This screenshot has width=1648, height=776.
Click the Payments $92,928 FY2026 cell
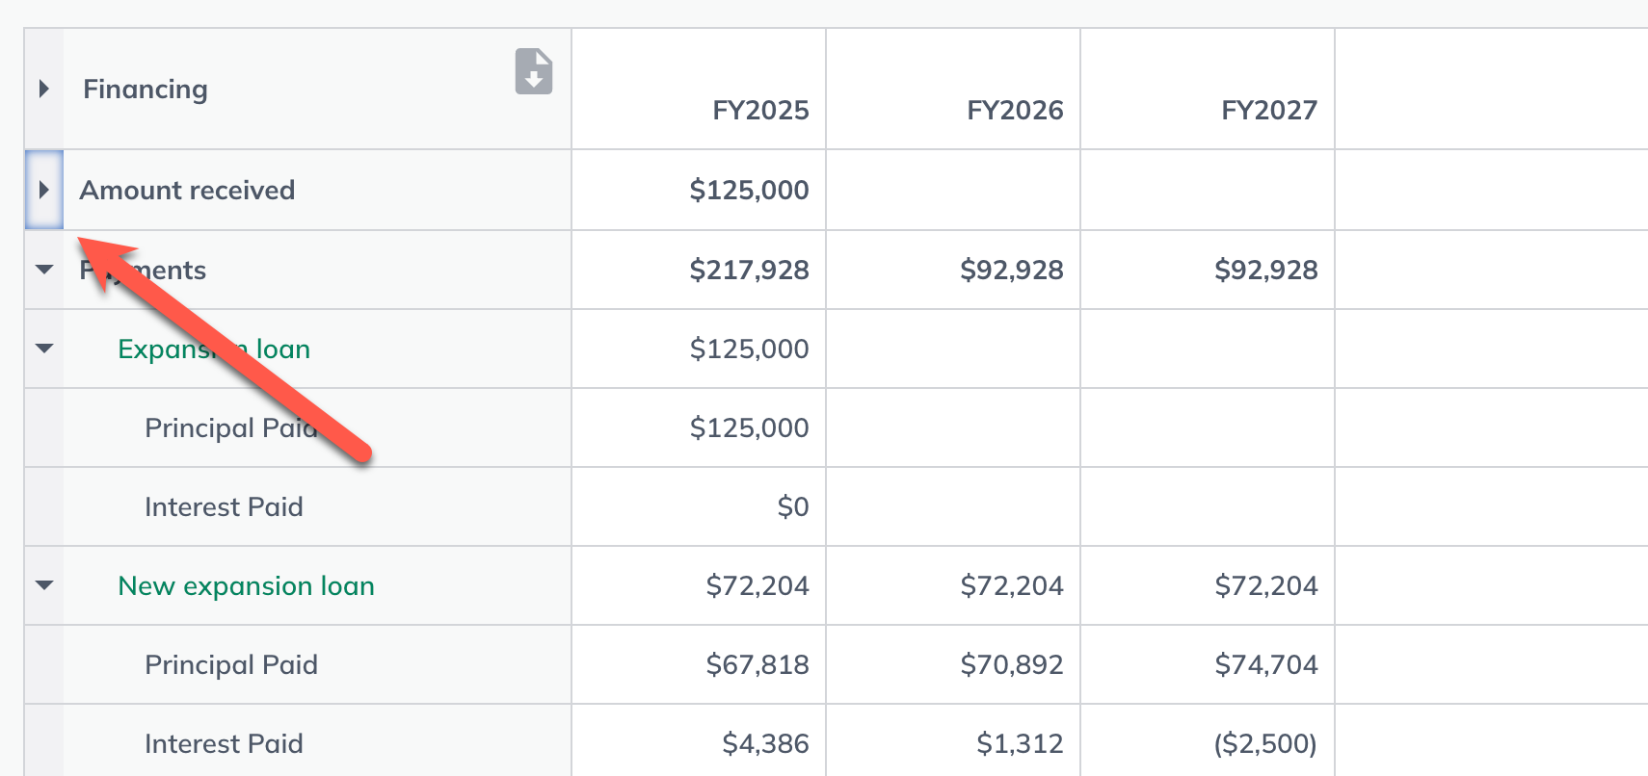pyautogui.click(x=953, y=270)
